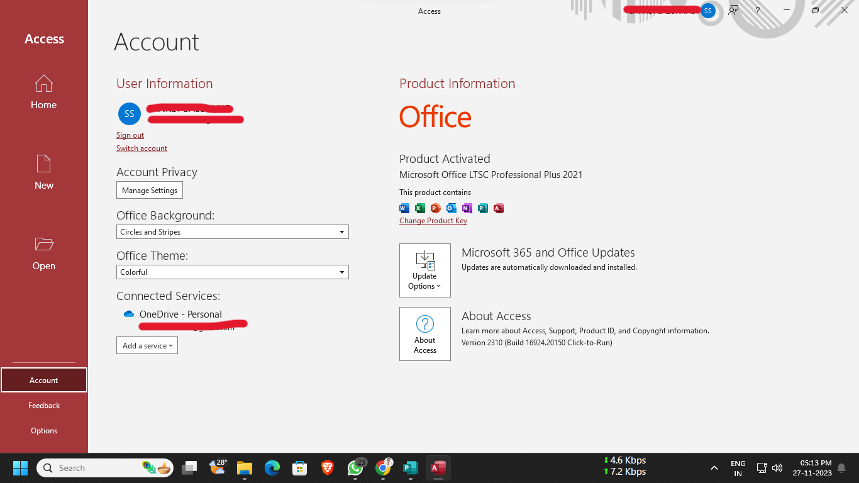
Task: Open File Explorer from the taskbar
Action: click(244, 468)
